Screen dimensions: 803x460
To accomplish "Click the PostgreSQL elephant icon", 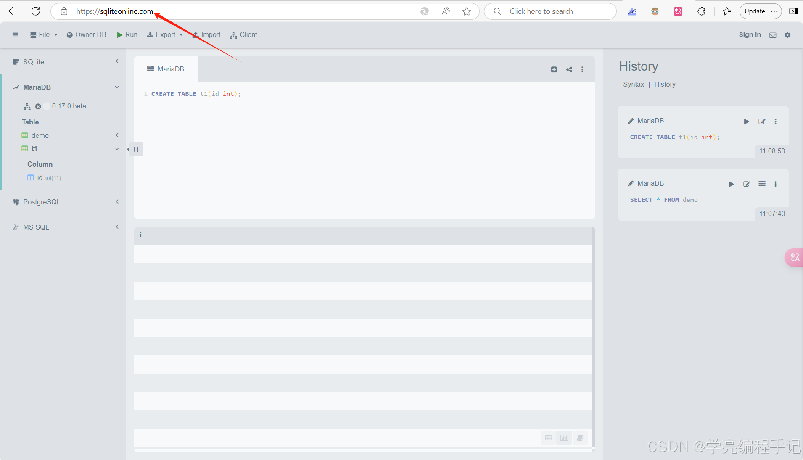I will pyautogui.click(x=16, y=202).
